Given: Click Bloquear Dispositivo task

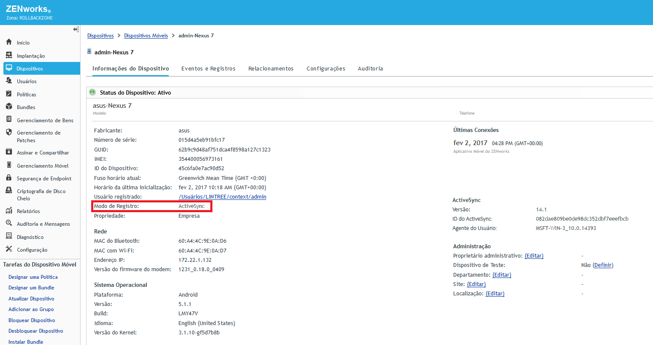Looking at the screenshot, I should 32,320.
